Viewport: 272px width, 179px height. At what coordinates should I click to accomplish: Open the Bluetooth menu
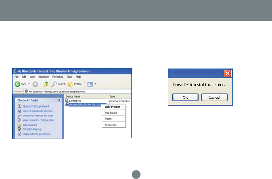[44, 77]
